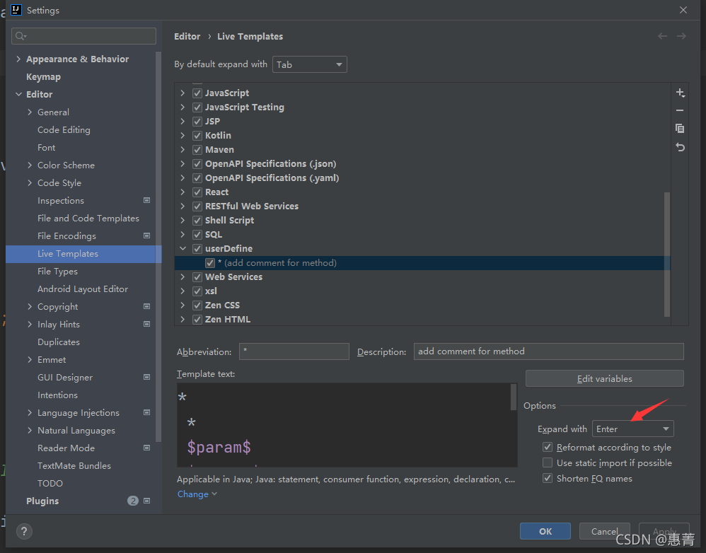Viewport: 706px width, 553px height.
Task: Toggle the SQL template group checkbox
Action: (x=197, y=235)
